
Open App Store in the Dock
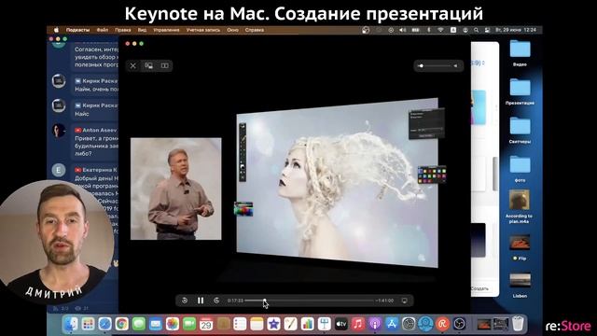point(392,324)
